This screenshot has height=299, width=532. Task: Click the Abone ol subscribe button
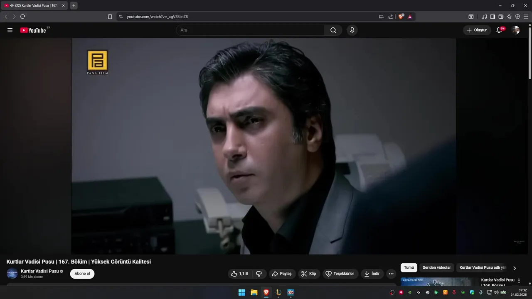tap(82, 274)
